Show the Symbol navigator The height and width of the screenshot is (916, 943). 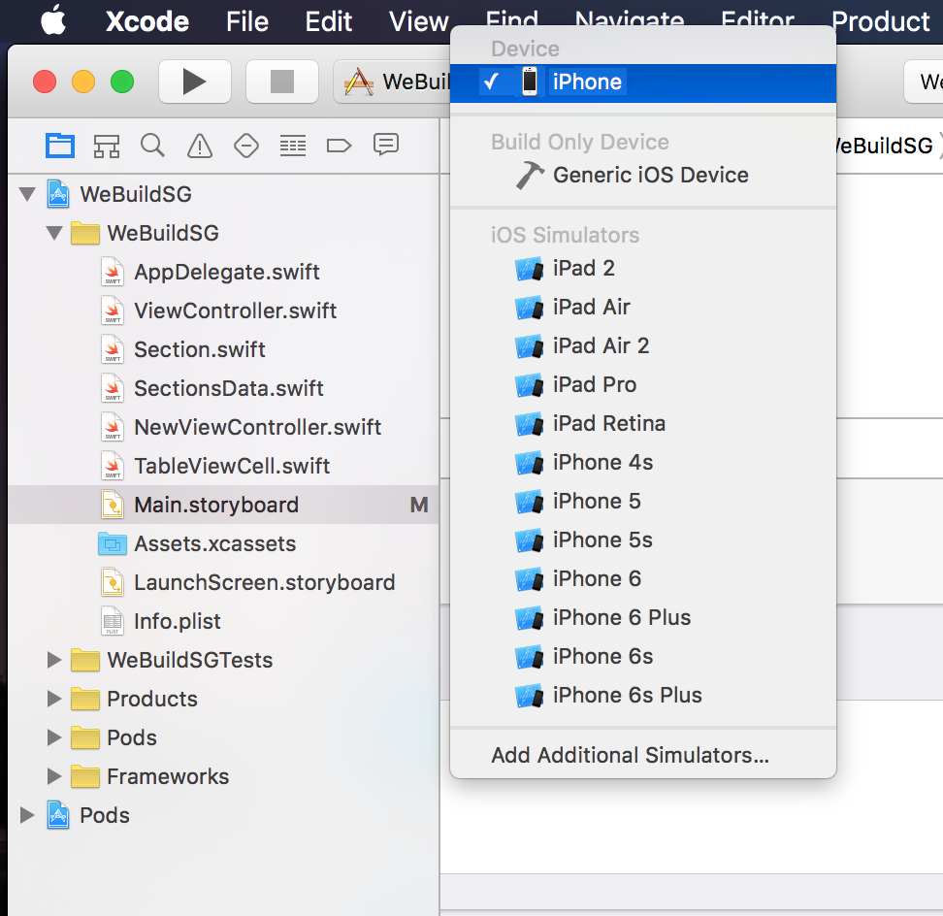[107, 146]
